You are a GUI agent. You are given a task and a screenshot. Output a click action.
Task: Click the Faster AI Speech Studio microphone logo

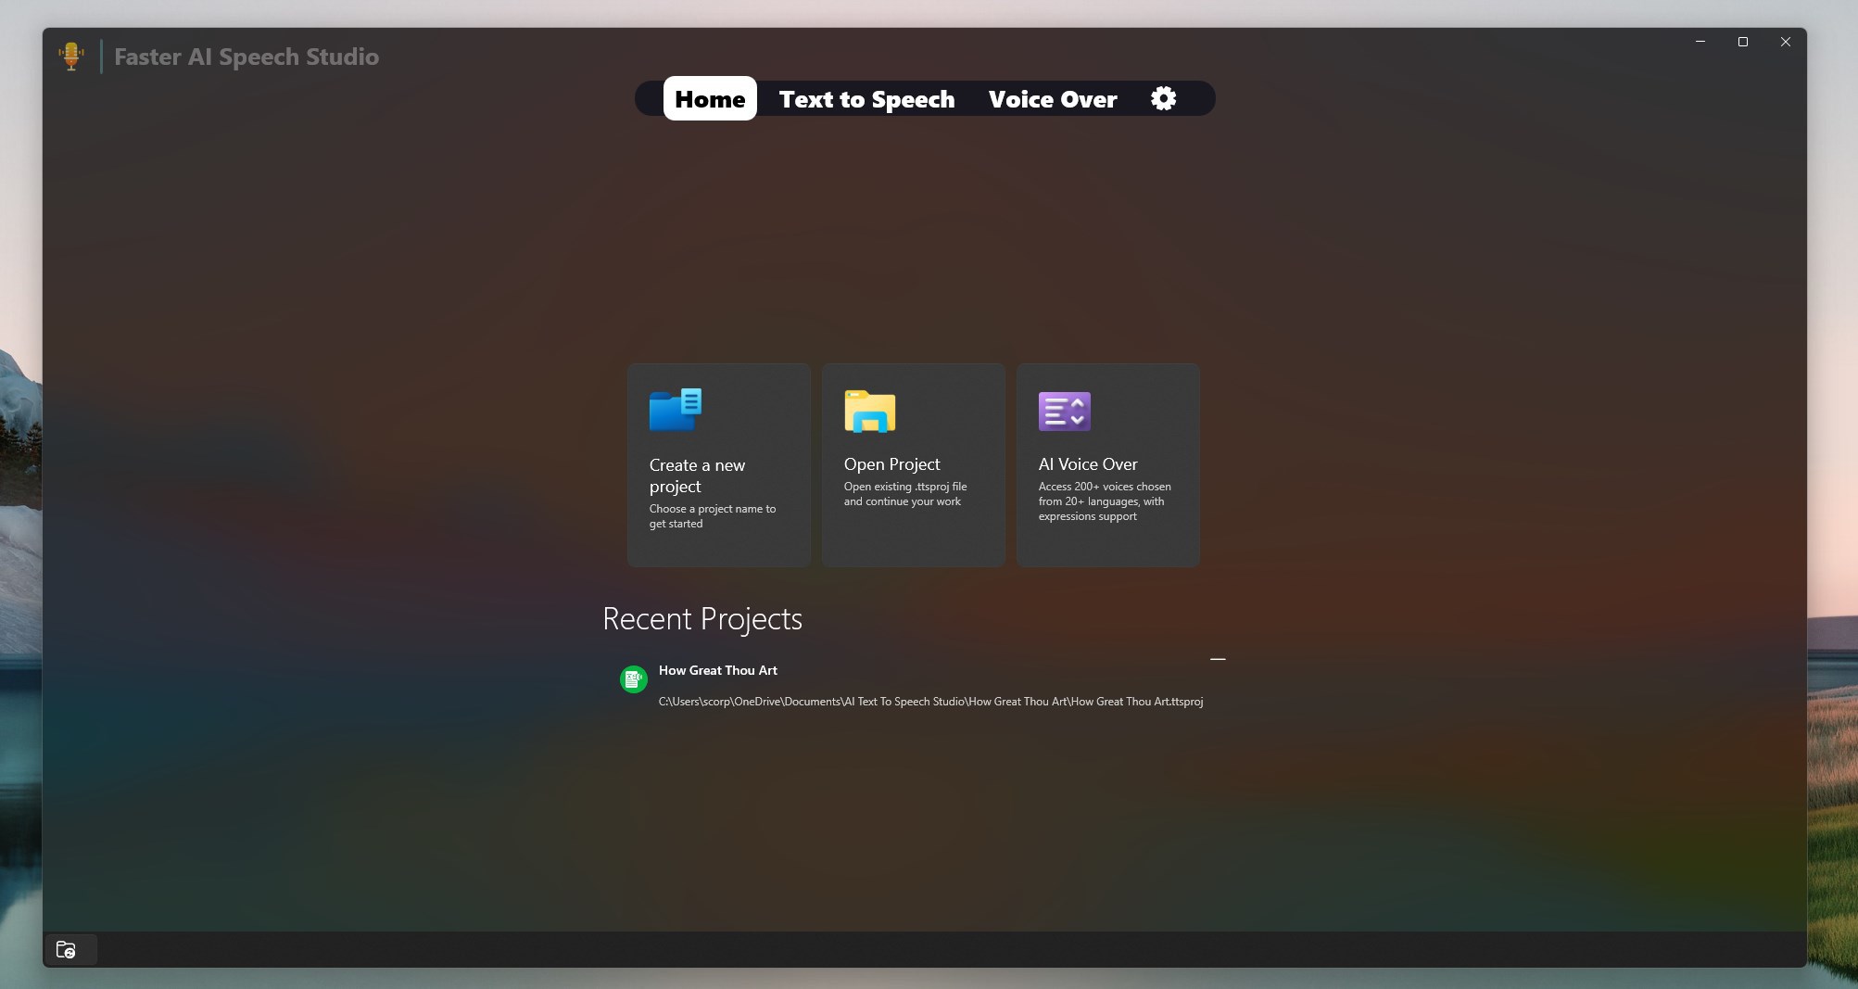[x=71, y=56]
